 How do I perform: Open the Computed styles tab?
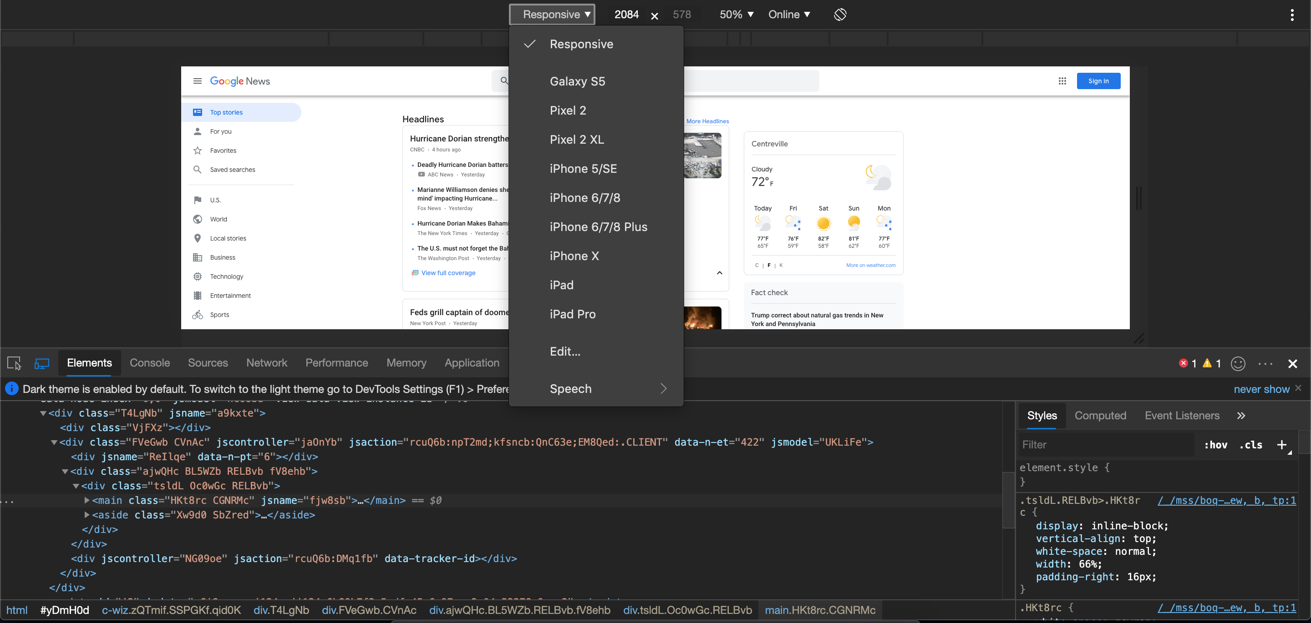[1100, 416]
